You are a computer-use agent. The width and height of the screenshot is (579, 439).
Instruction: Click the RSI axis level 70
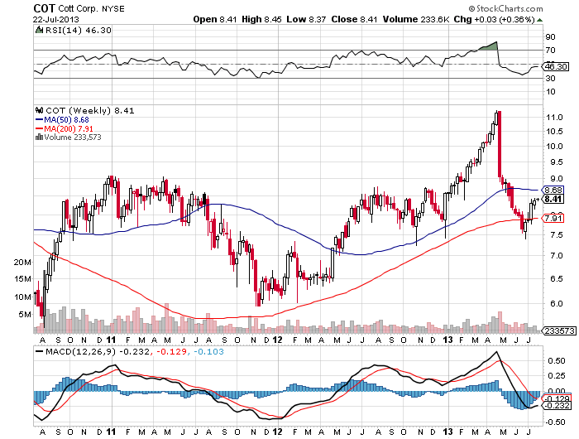point(551,51)
